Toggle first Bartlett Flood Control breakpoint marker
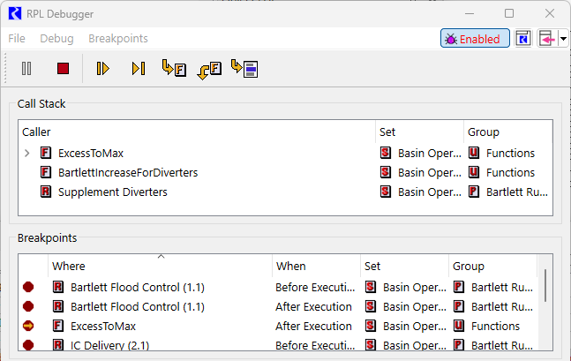This screenshot has width=571, height=361. coord(28,287)
